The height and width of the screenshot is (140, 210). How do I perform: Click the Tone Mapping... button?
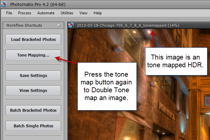point(33,55)
